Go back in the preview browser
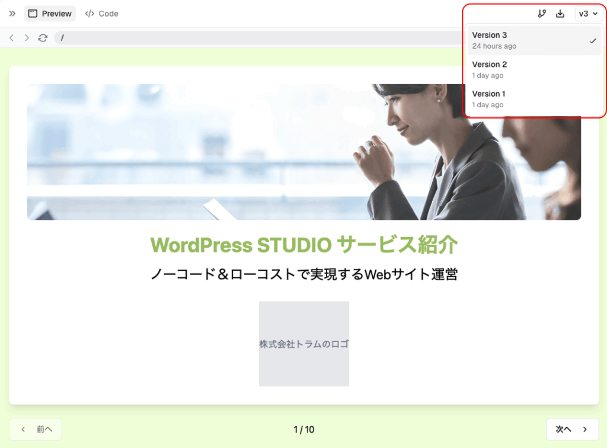The width and height of the screenshot is (607, 448). click(12, 37)
